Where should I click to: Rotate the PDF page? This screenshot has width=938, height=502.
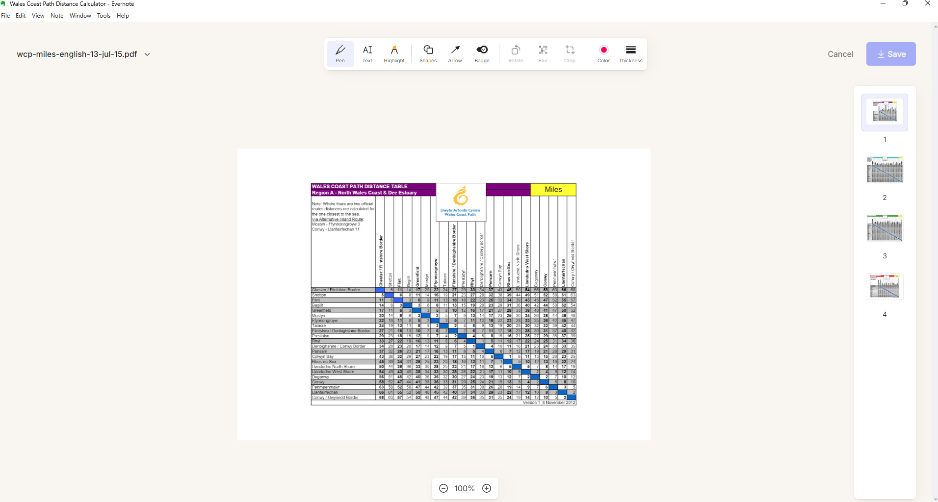515,53
